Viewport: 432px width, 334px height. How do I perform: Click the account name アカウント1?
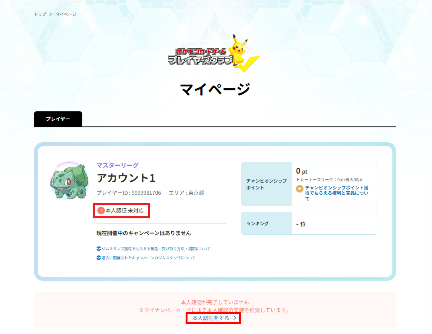[x=126, y=178]
